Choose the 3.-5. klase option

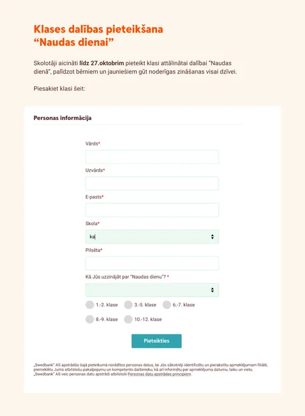128,305
